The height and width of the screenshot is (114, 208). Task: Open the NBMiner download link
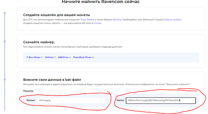coord(64,57)
